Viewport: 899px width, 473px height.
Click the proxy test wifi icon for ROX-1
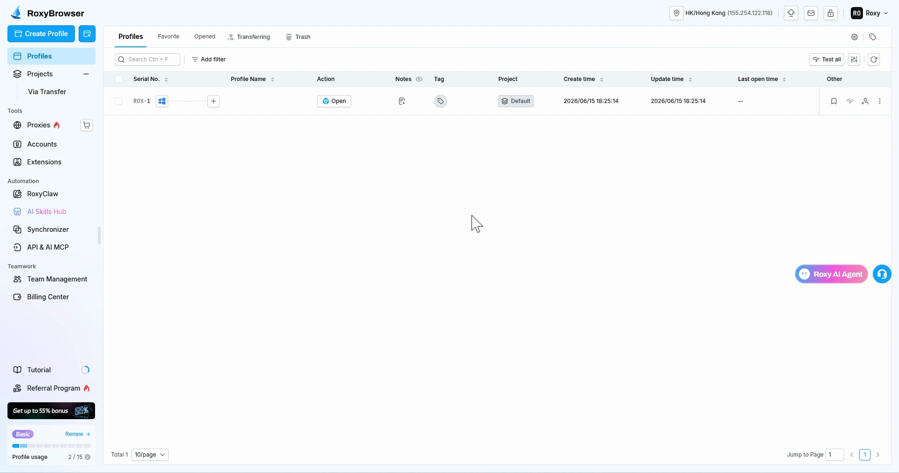coord(850,101)
